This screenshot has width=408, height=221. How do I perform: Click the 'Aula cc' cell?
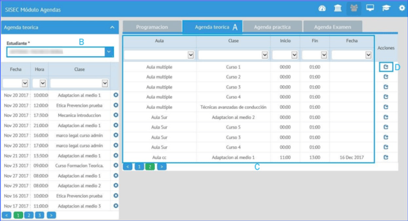tap(160, 157)
